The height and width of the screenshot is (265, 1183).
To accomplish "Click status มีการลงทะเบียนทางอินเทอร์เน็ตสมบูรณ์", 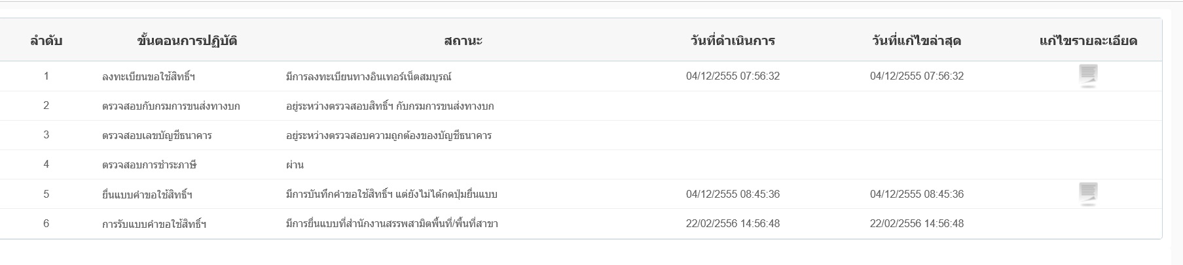I will 369,76.
